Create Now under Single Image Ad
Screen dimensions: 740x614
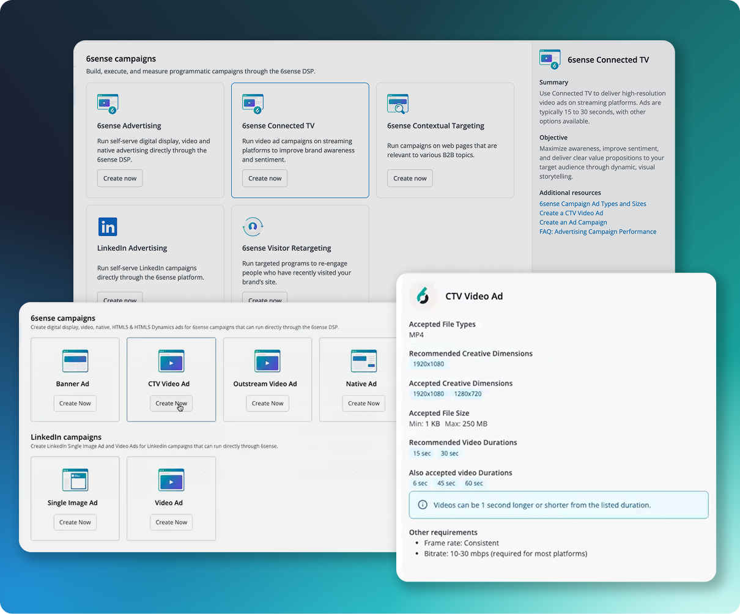click(75, 522)
